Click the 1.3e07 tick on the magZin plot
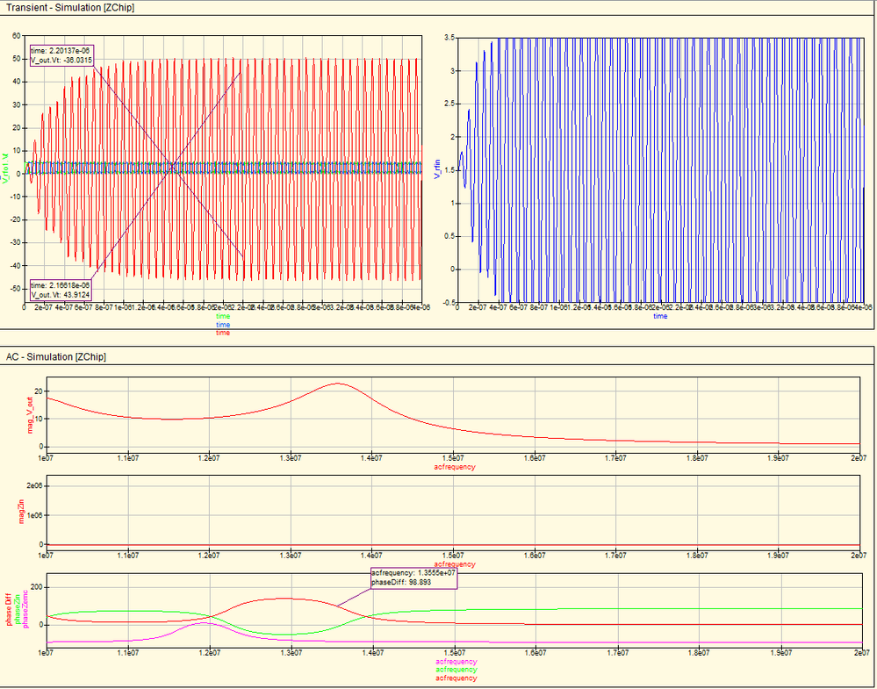This screenshot has width=877, height=689. tap(290, 556)
